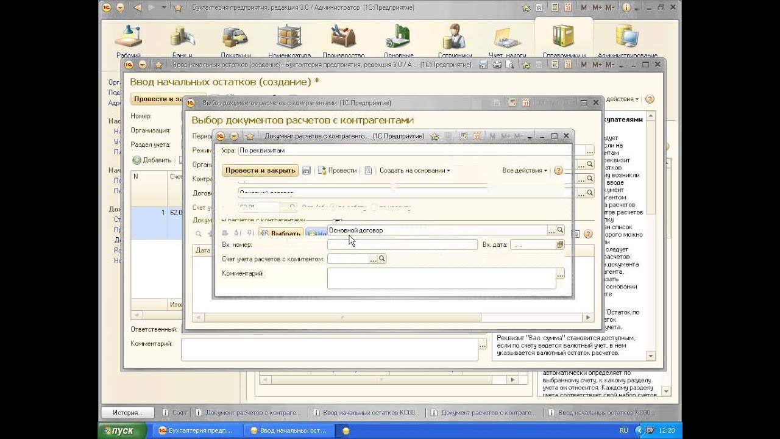Click the first Документ расчетов с контраге... status link
Image resolution: width=780 pixels, height=439 pixels.
point(248,413)
